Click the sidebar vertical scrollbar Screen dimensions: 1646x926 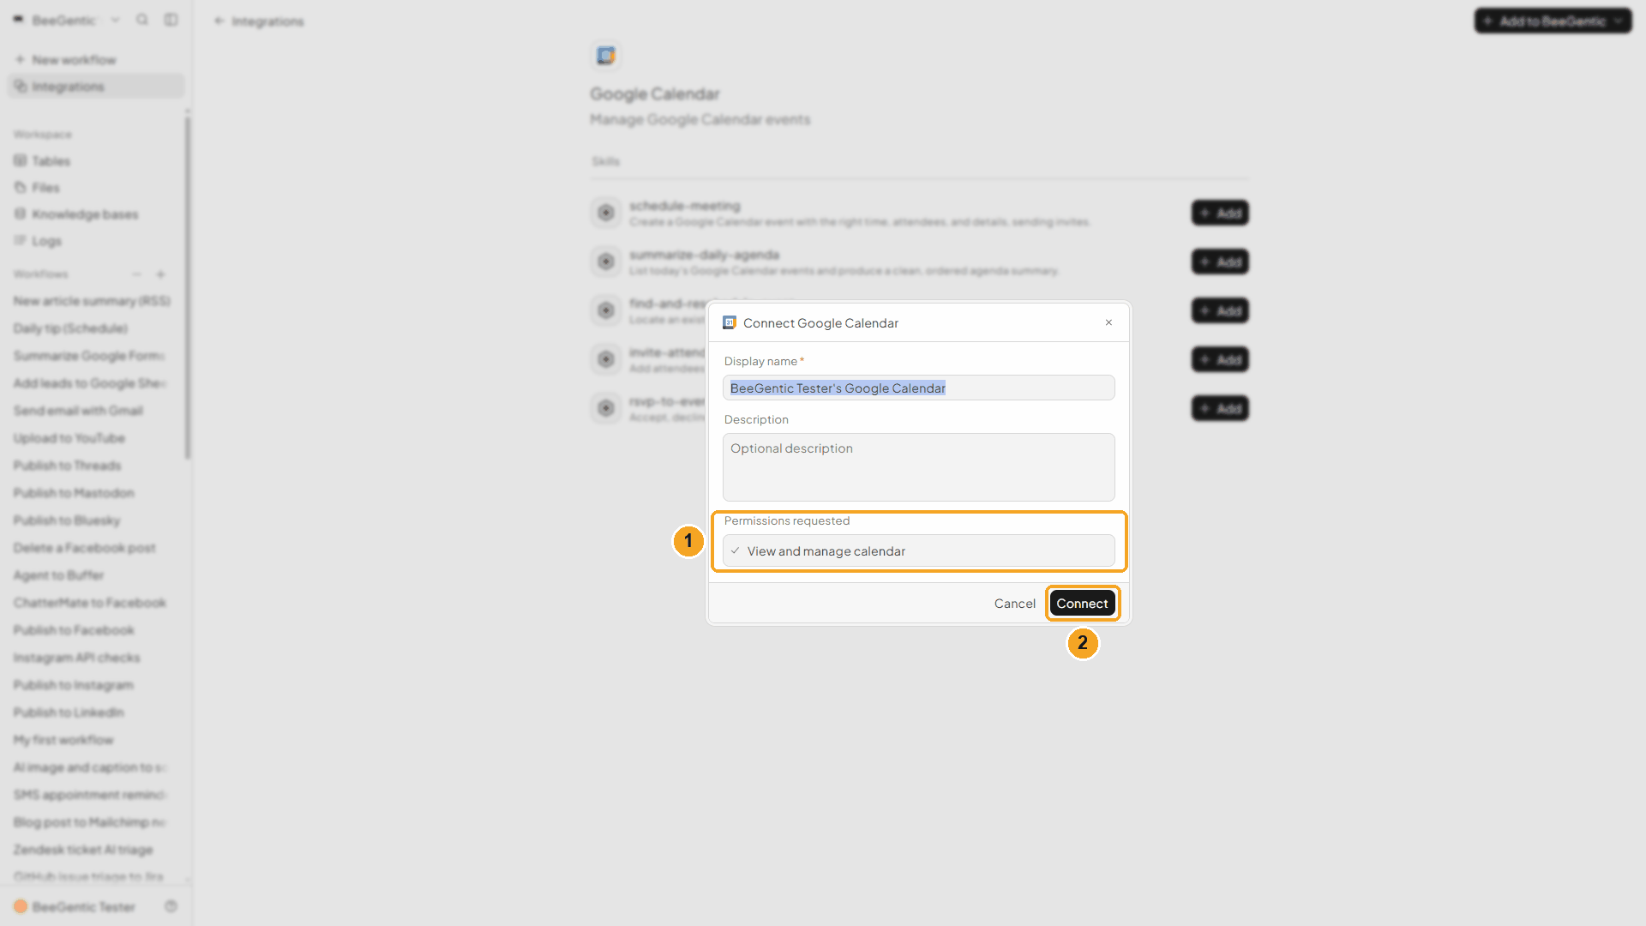[x=188, y=287]
